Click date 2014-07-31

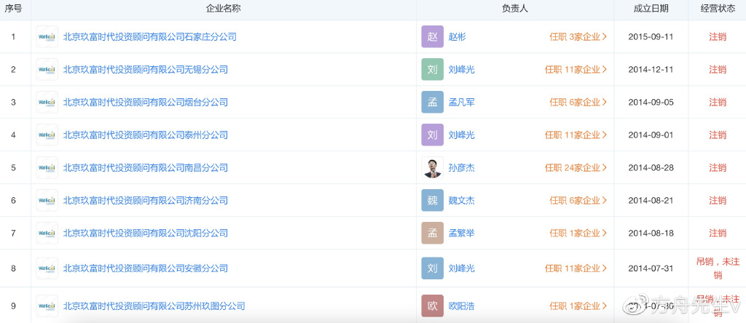[x=651, y=268]
